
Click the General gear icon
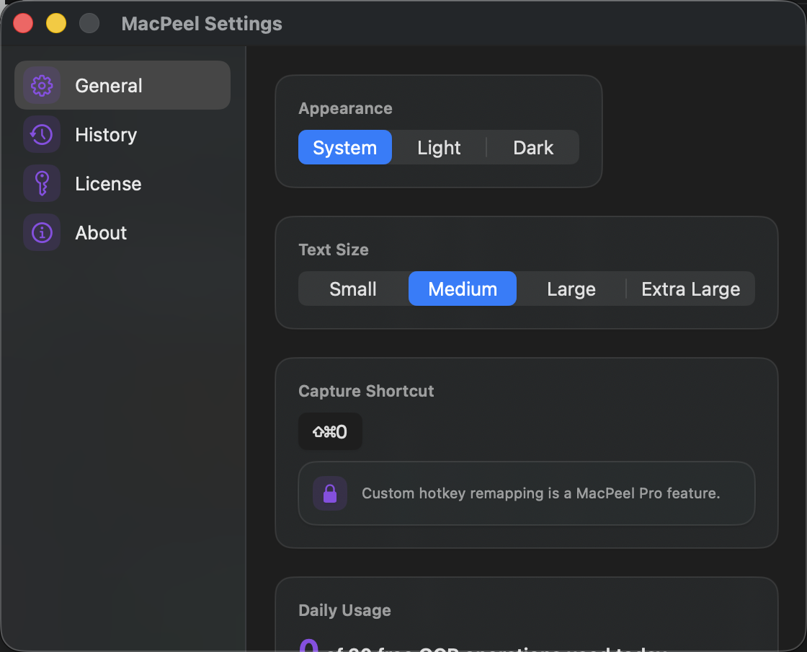pos(42,86)
